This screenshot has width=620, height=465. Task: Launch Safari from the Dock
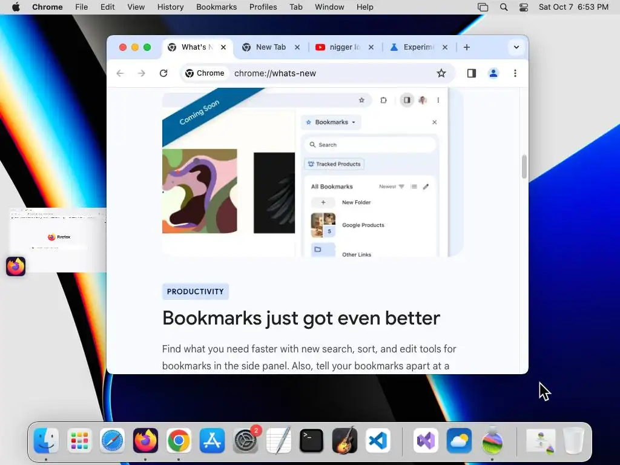[x=112, y=441]
